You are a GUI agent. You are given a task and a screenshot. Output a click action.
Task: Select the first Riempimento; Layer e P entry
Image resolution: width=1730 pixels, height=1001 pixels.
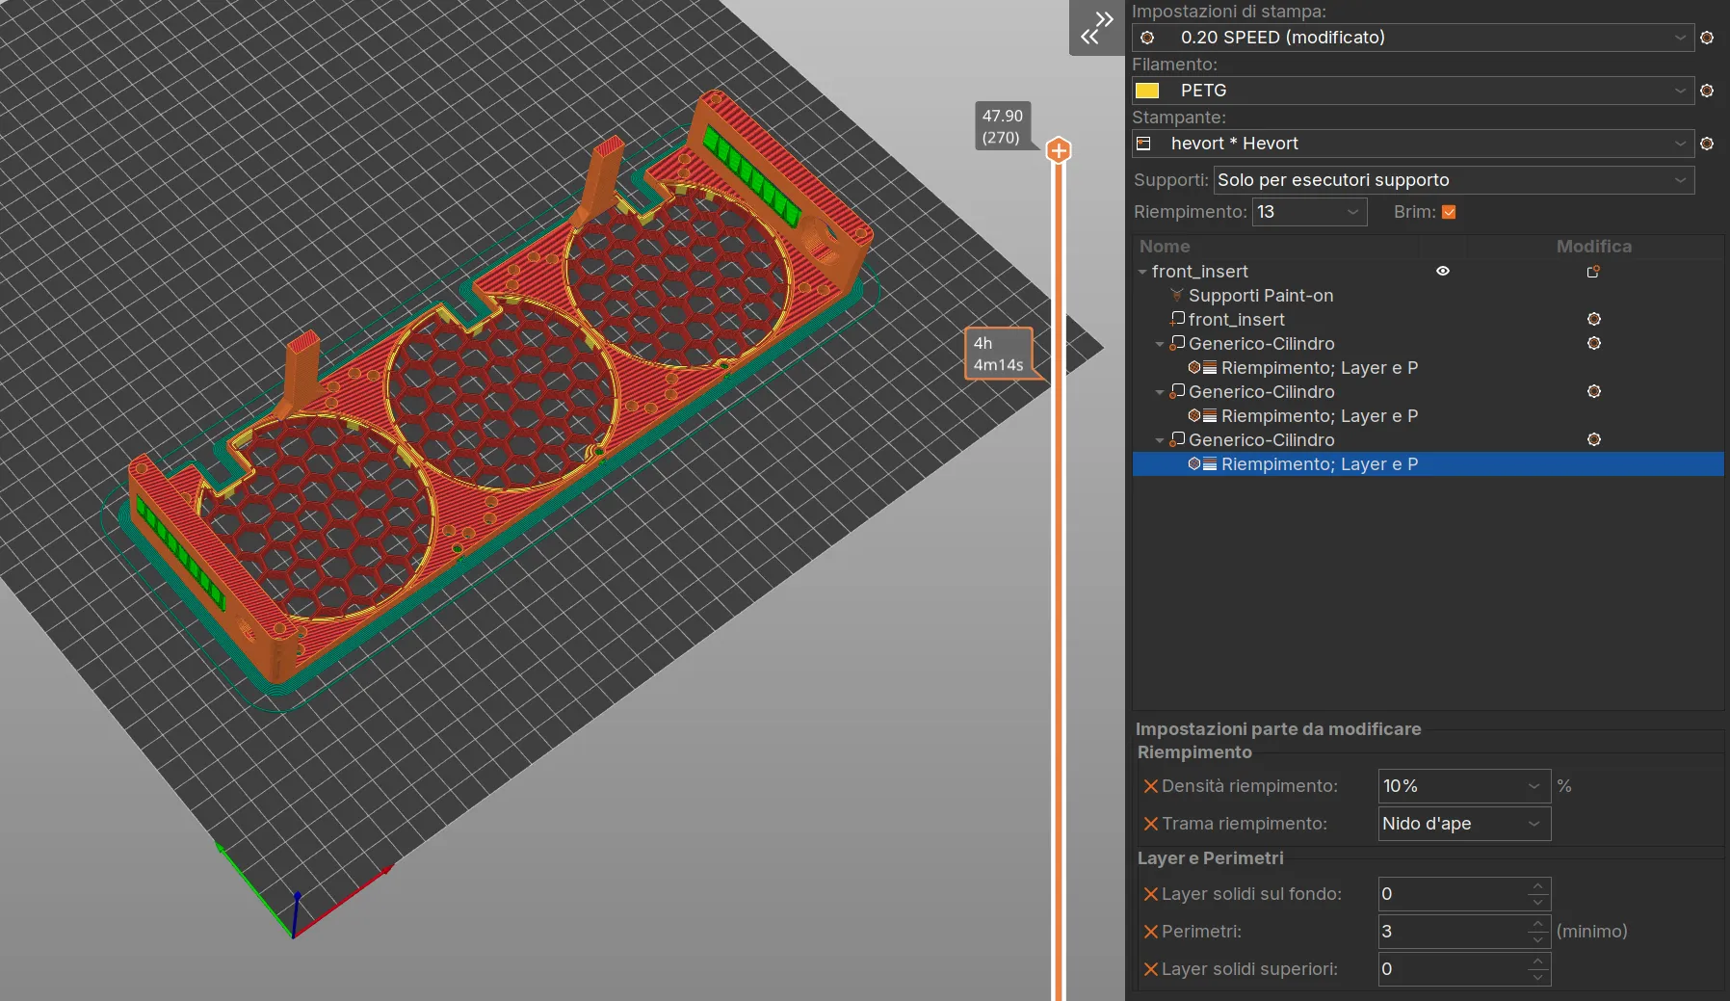point(1319,368)
